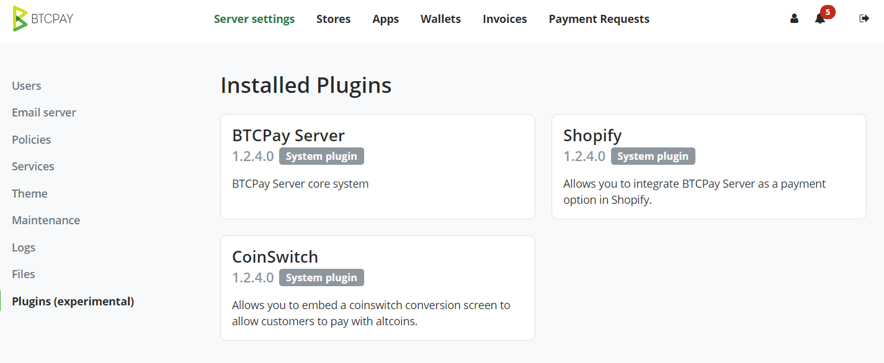884x363 pixels.
Task: Open Files in the sidebar
Action: tap(24, 274)
